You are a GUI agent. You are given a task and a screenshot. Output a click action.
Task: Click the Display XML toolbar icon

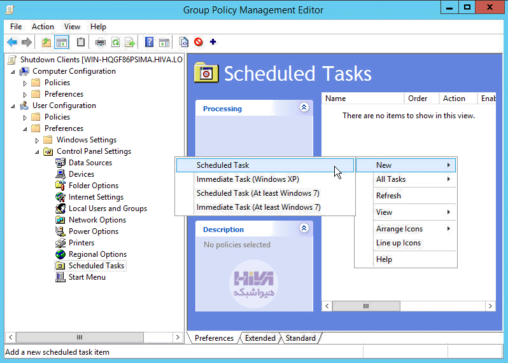[184, 42]
